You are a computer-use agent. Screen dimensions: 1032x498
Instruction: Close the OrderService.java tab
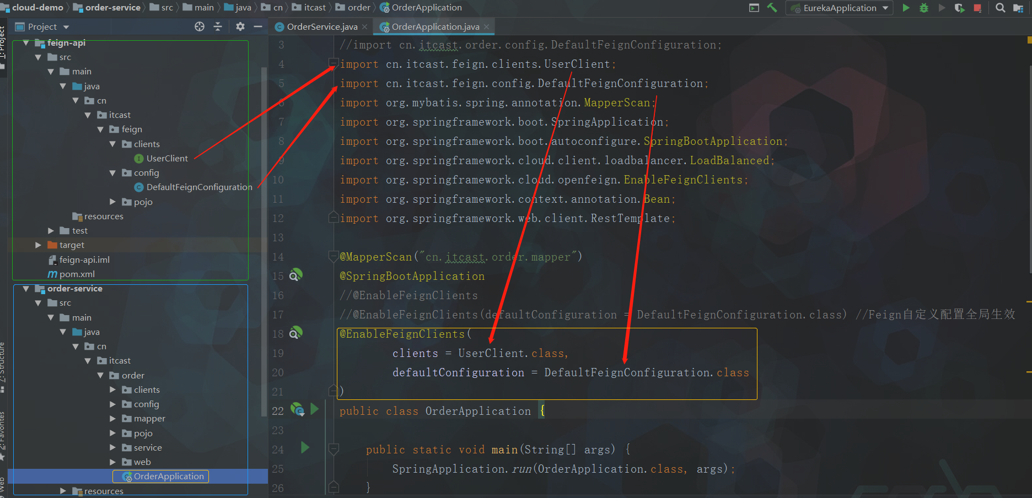365,26
